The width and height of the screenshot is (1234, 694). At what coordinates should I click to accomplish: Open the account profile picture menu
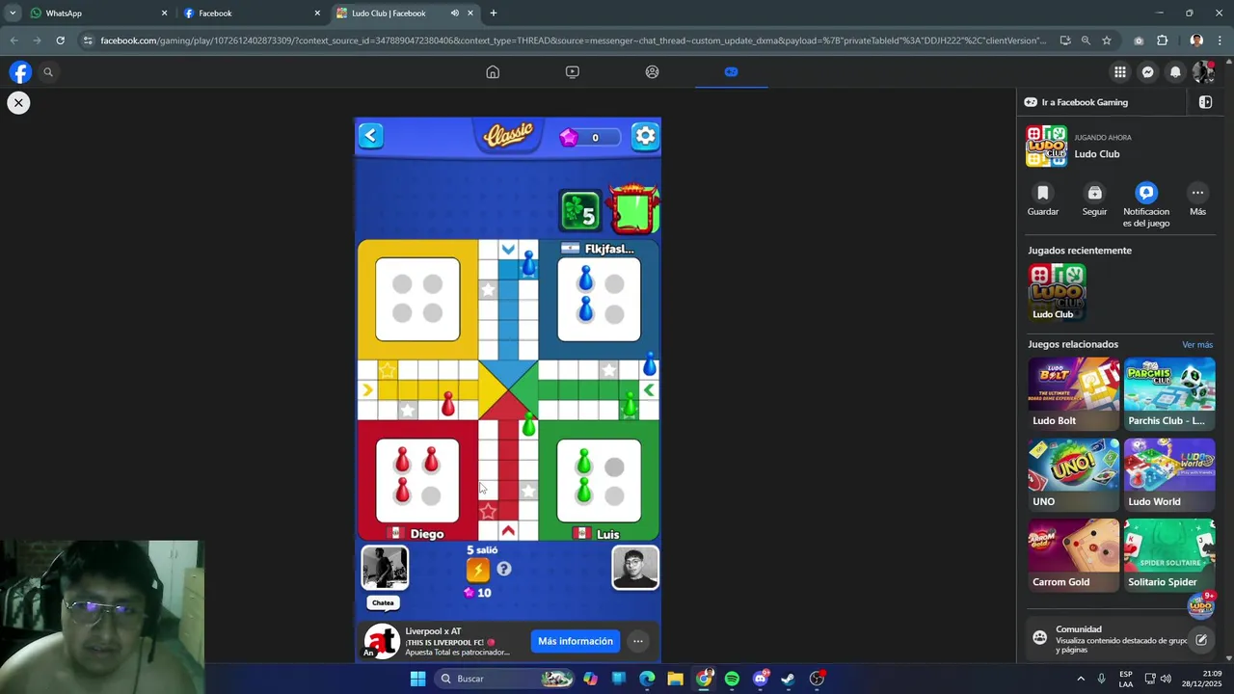(x=1202, y=71)
